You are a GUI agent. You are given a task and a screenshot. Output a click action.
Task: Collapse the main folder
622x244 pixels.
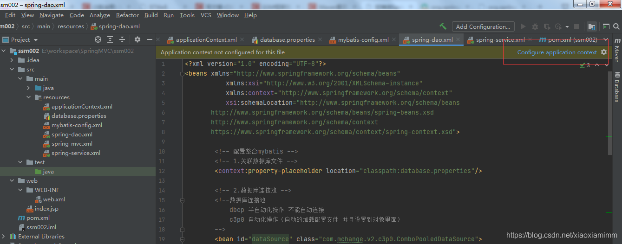(21, 79)
